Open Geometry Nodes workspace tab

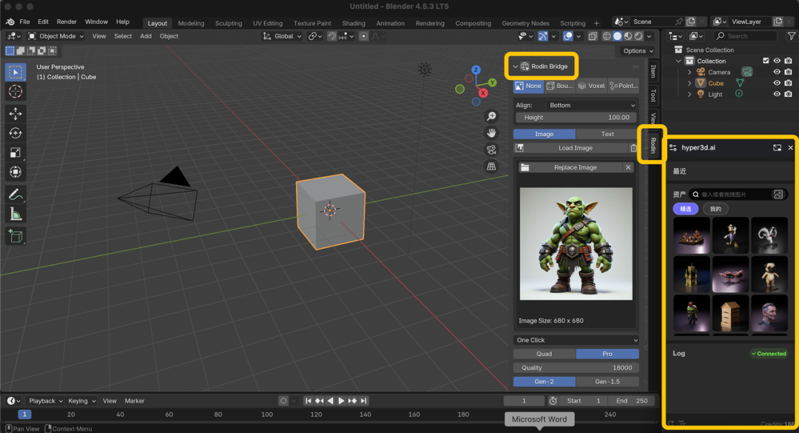pyautogui.click(x=525, y=24)
